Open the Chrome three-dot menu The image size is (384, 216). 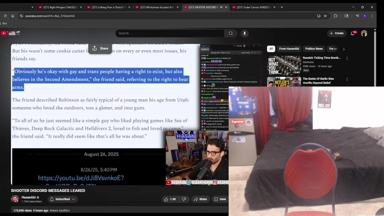click(372, 16)
